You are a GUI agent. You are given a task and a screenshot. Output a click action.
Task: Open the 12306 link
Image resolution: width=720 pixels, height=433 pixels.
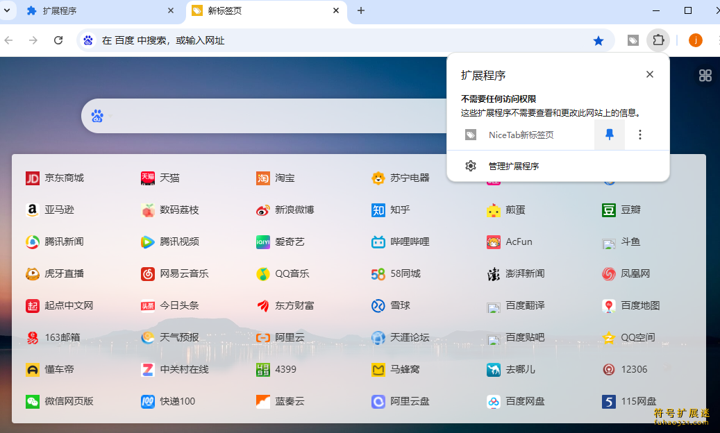634,370
